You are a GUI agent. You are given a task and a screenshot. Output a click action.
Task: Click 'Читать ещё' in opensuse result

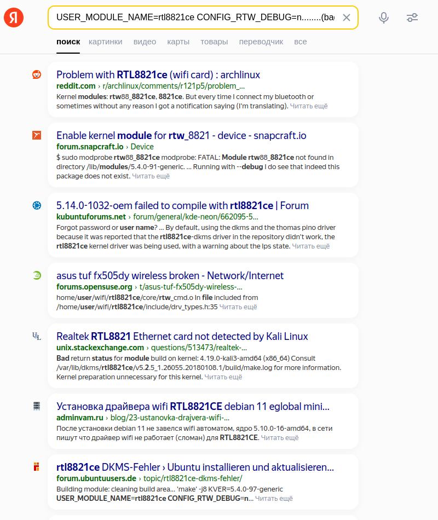[x=238, y=307]
